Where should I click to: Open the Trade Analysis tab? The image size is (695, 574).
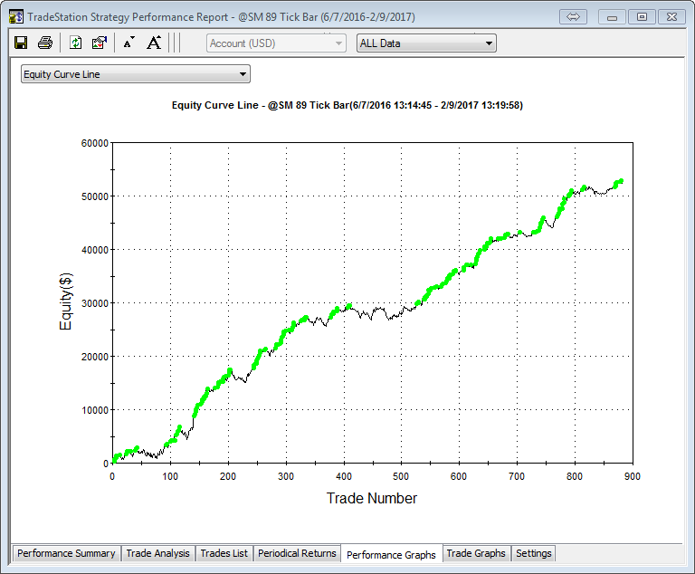click(x=157, y=553)
